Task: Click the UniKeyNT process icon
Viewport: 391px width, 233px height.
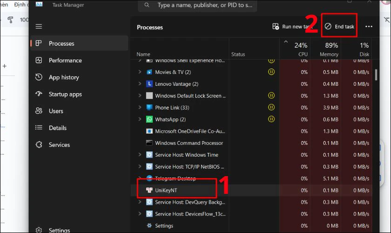Action: coord(149,190)
